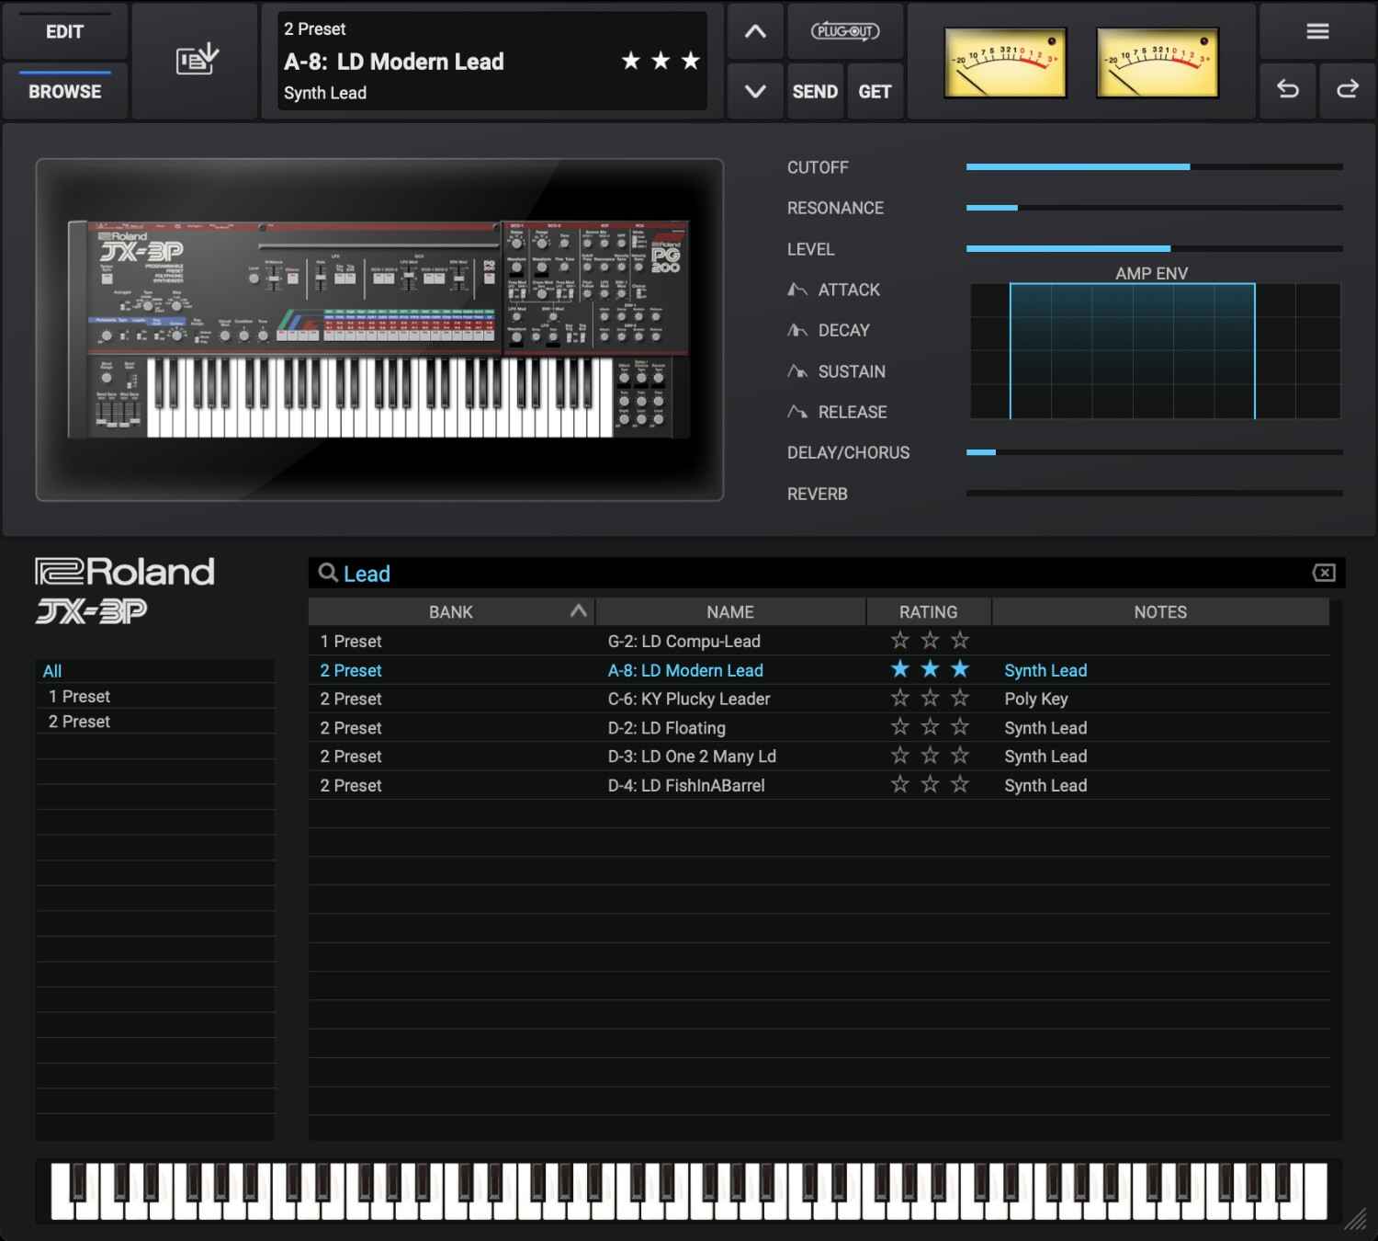The image size is (1378, 1241).
Task: Click the ATTACK parameter label
Action: click(849, 290)
